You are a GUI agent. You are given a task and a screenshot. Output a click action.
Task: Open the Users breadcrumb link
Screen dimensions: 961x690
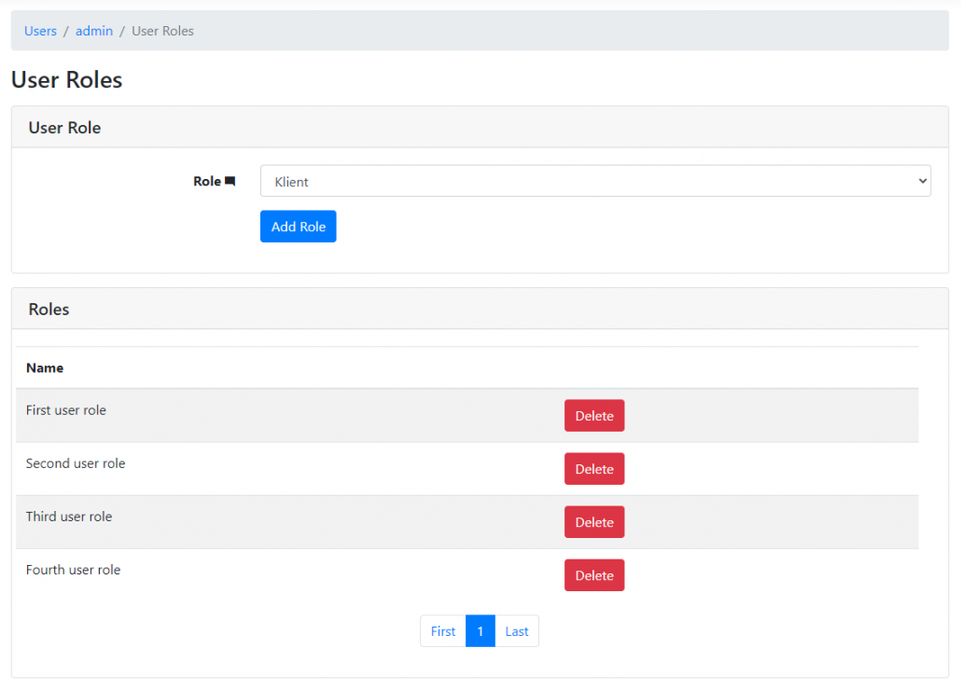coord(40,31)
